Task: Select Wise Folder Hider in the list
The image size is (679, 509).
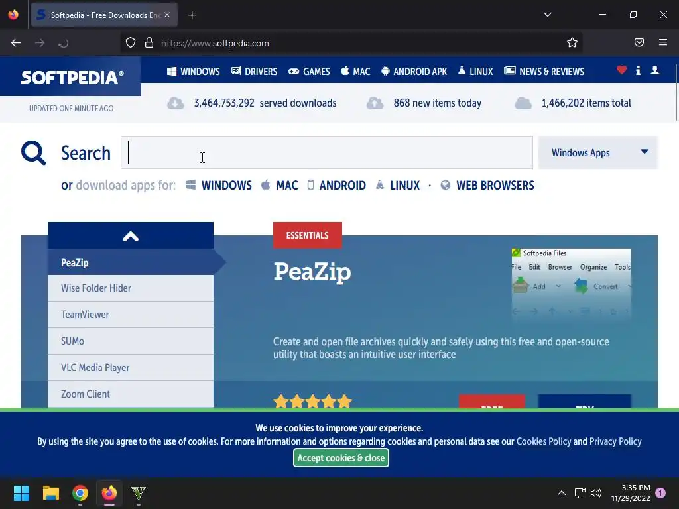Action: coord(131,288)
